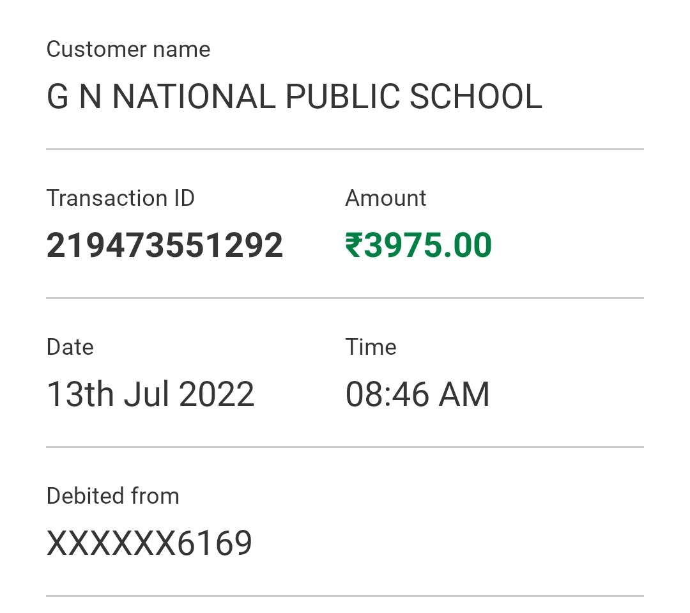
Task: Click the divider below customer name
Action: coord(345,150)
